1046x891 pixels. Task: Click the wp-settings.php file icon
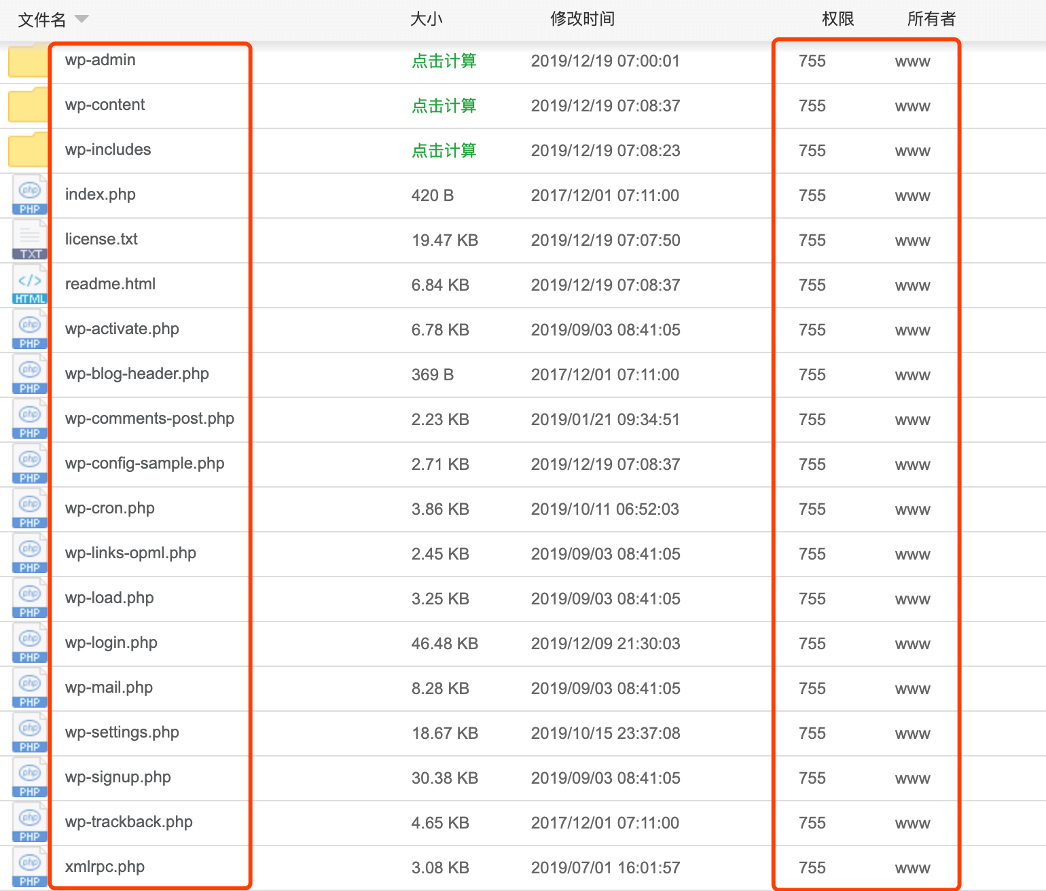tap(30, 733)
